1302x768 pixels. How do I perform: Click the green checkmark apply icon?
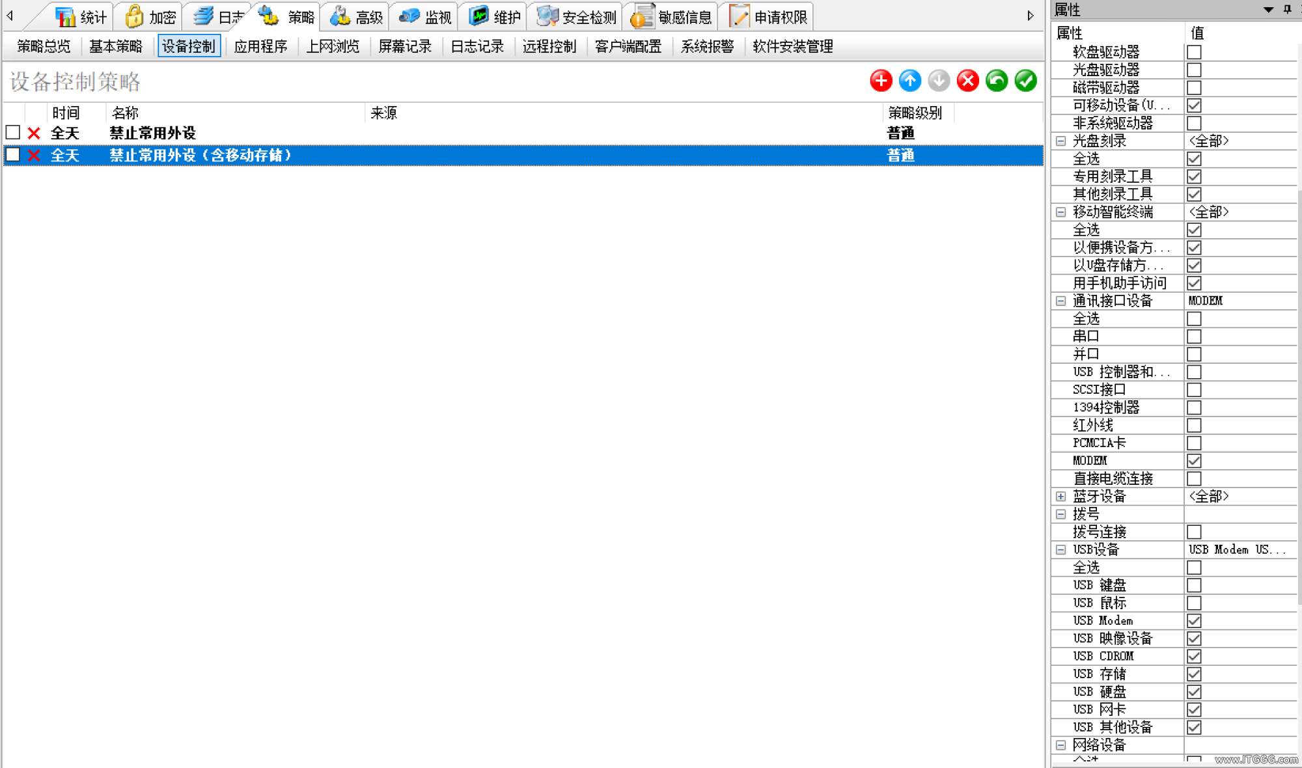pyautogui.click(x=1025, y=81)
